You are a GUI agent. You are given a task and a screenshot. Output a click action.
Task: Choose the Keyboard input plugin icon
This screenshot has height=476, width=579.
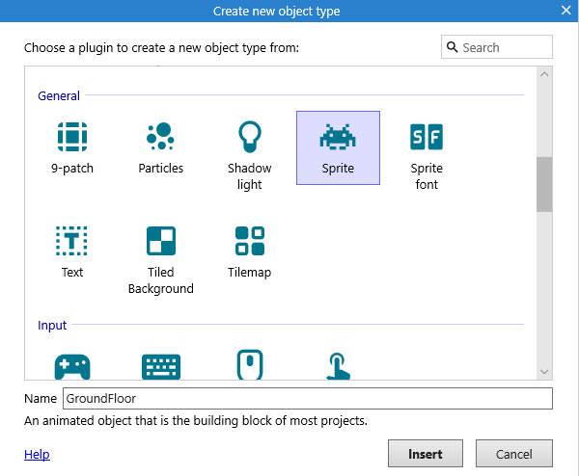(x=160, y=365)
